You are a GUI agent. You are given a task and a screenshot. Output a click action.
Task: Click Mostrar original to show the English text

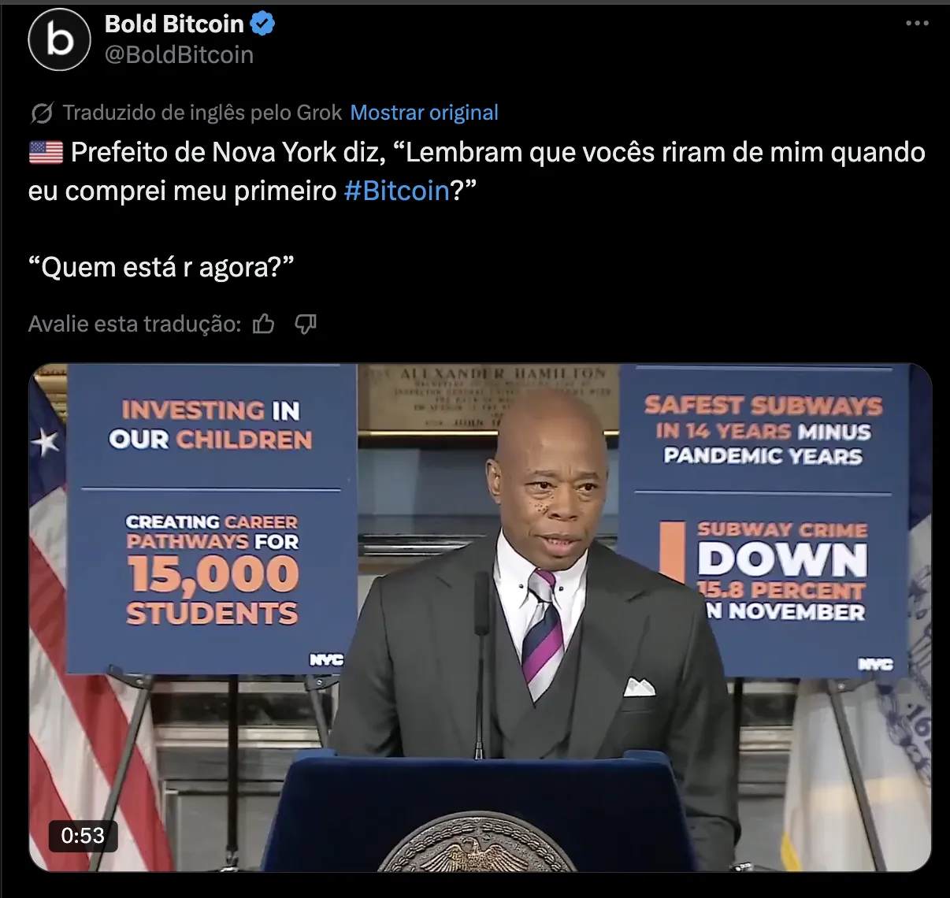[424, 113]
